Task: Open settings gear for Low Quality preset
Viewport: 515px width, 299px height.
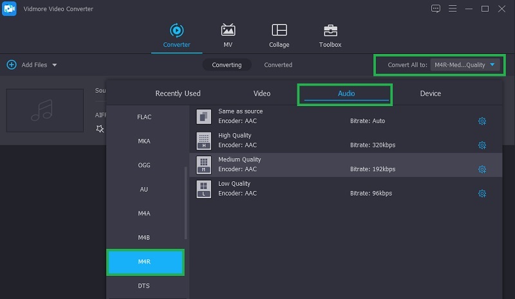Action: (482, 194)
